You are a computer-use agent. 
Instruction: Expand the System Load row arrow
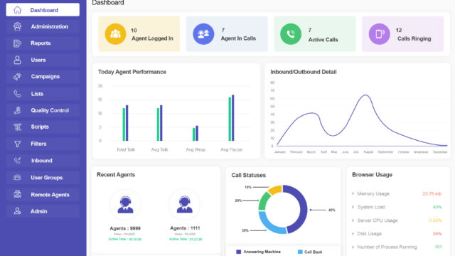coord(353,207)
